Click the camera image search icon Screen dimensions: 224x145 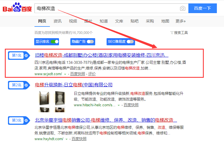point(183,8)
